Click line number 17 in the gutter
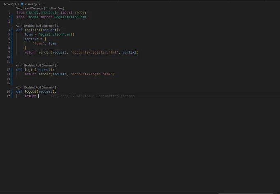The height and width of the screenshot is (194, 280). 8,96
